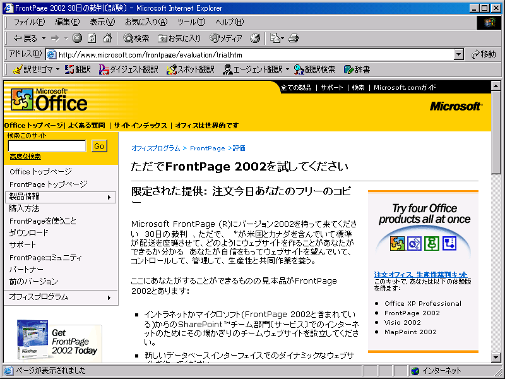Click the 全ての製品 header link
The image size is (505, 379).
296,87
